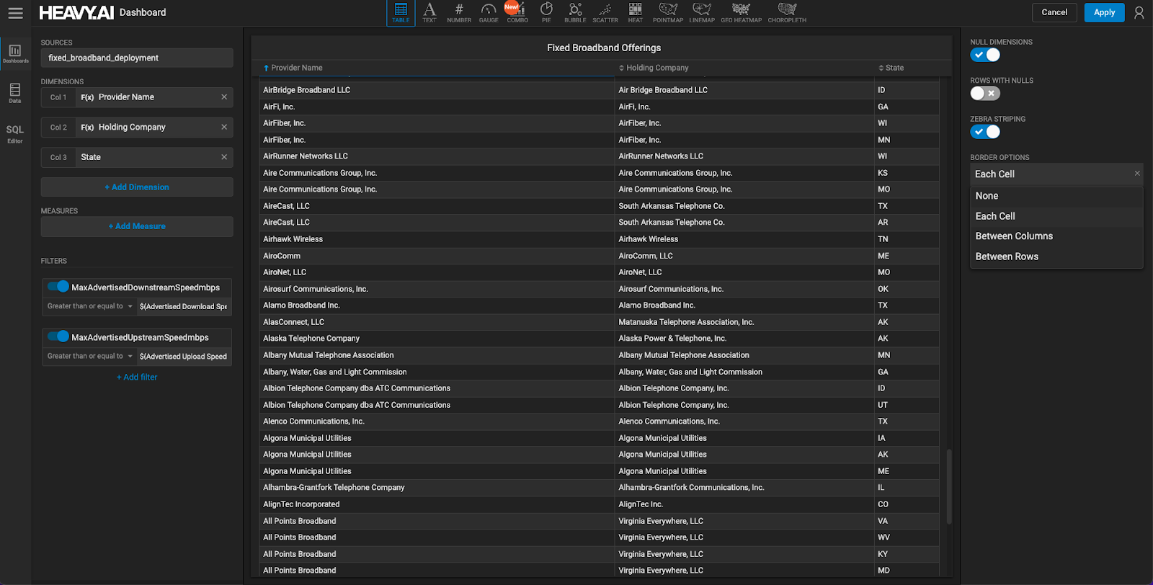Select None from border options list
The width and height of the screenshot is (1153, 585).
tap(987, 196)
